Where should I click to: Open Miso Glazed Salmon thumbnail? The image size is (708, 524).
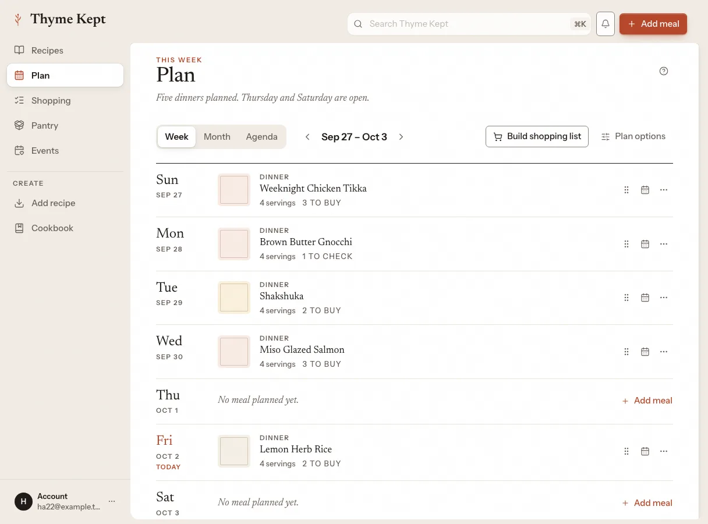coord(234,352)
